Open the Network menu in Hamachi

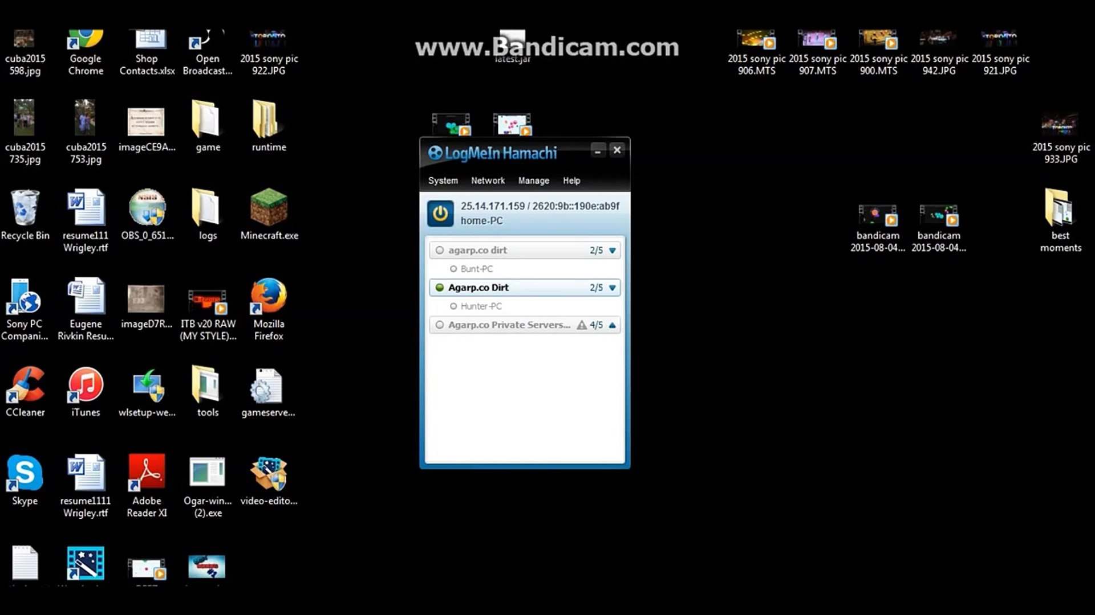(488, 181)
